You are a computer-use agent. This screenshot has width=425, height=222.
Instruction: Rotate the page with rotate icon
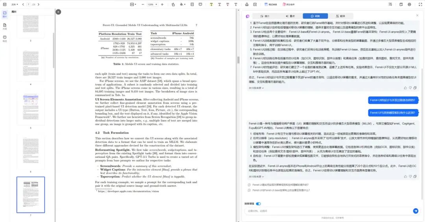click(x=173, y=4)
